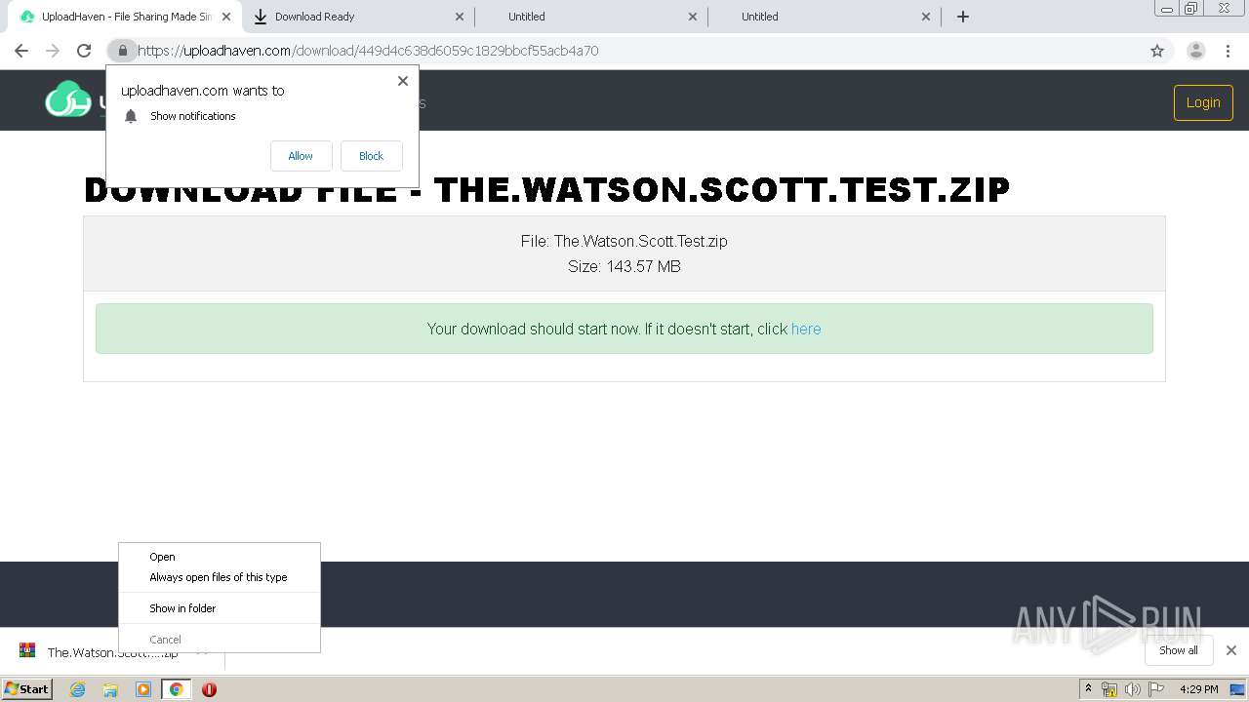
Task: Block uploadhaven.com notifications
Action: pyautogui.click(x=371, y=156)
